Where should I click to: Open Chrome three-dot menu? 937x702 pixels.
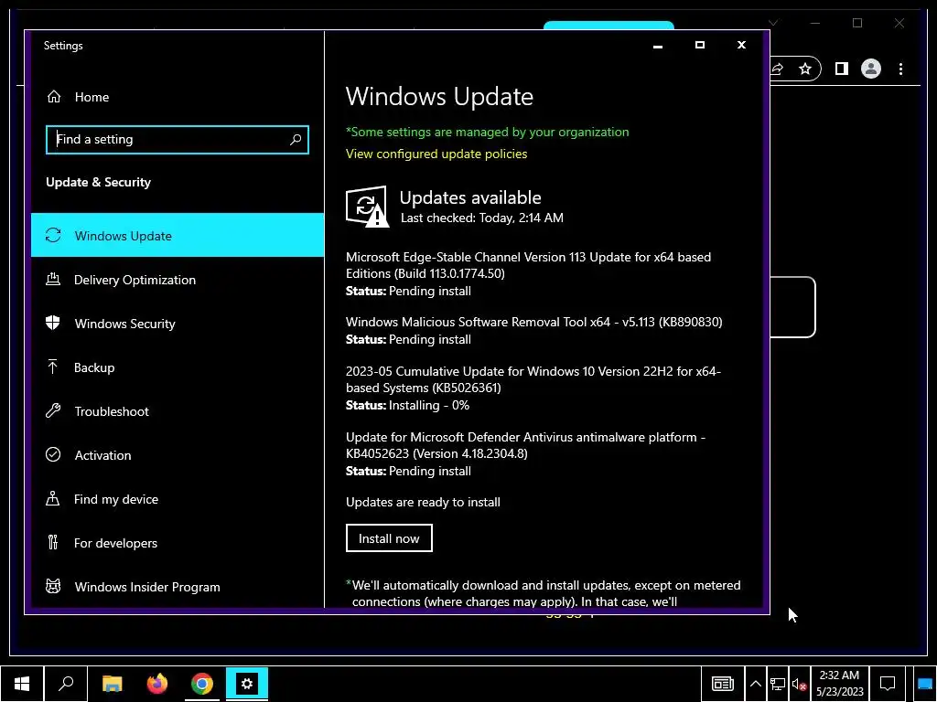(900, 69)
